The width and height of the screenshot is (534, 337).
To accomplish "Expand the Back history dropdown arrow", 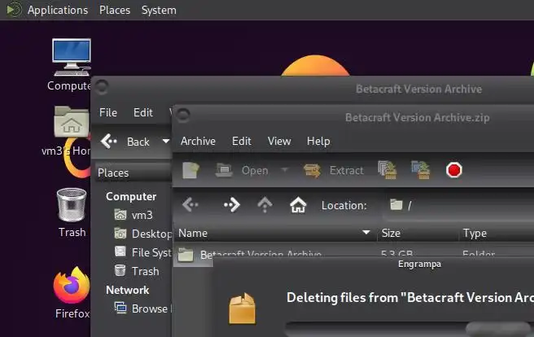I will 165,142.
